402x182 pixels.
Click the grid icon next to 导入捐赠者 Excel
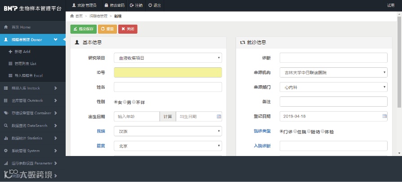(x=10, y=76)
